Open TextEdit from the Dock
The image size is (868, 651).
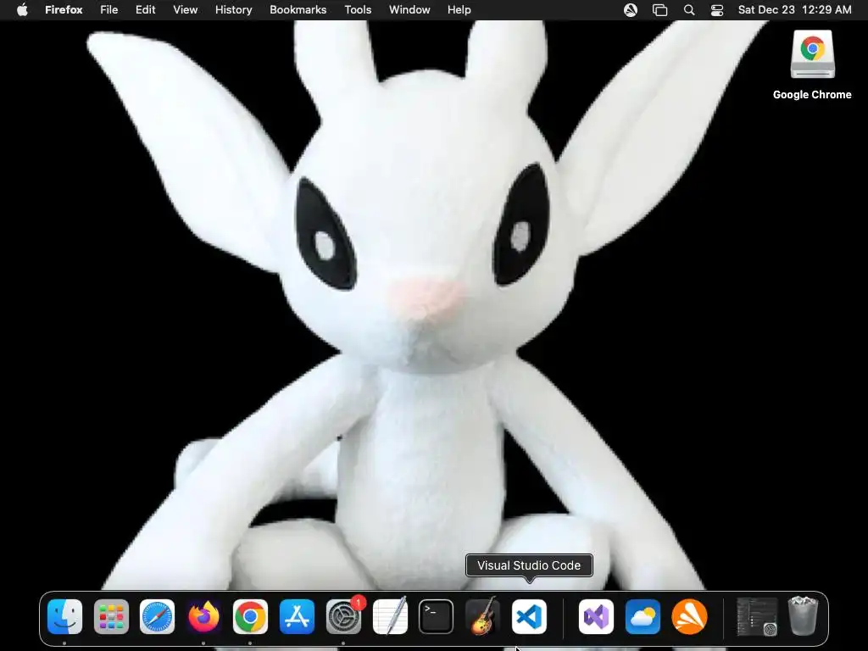(x=390, y=617)
